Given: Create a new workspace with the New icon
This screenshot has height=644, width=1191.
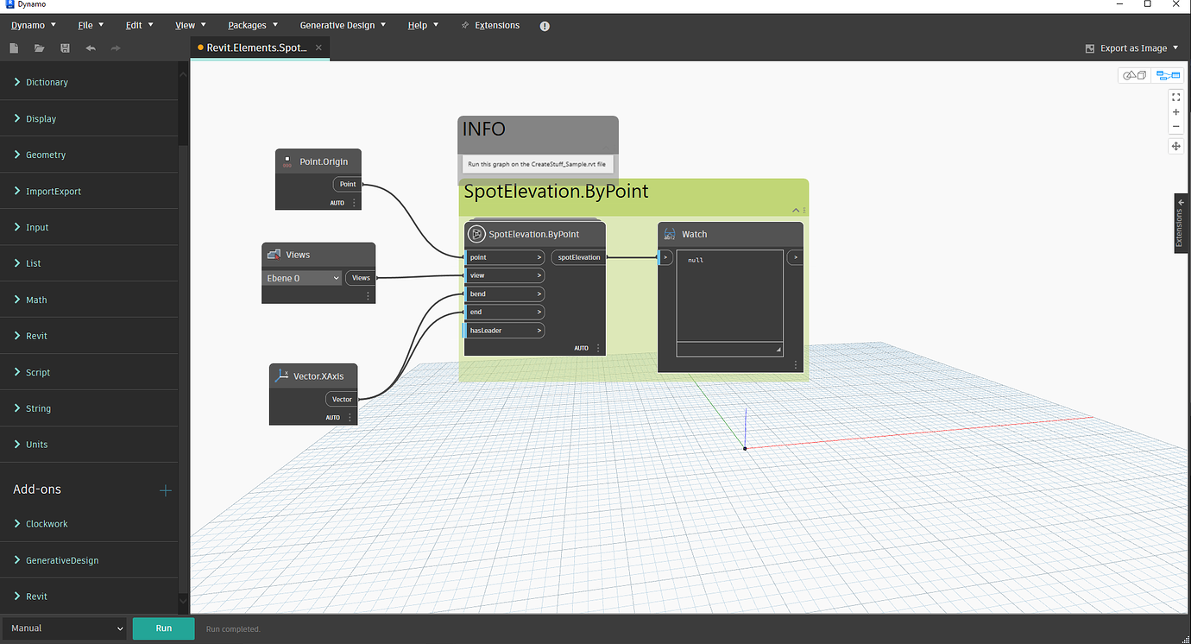Looking at the screenshot, I should [x=14, y=48].
